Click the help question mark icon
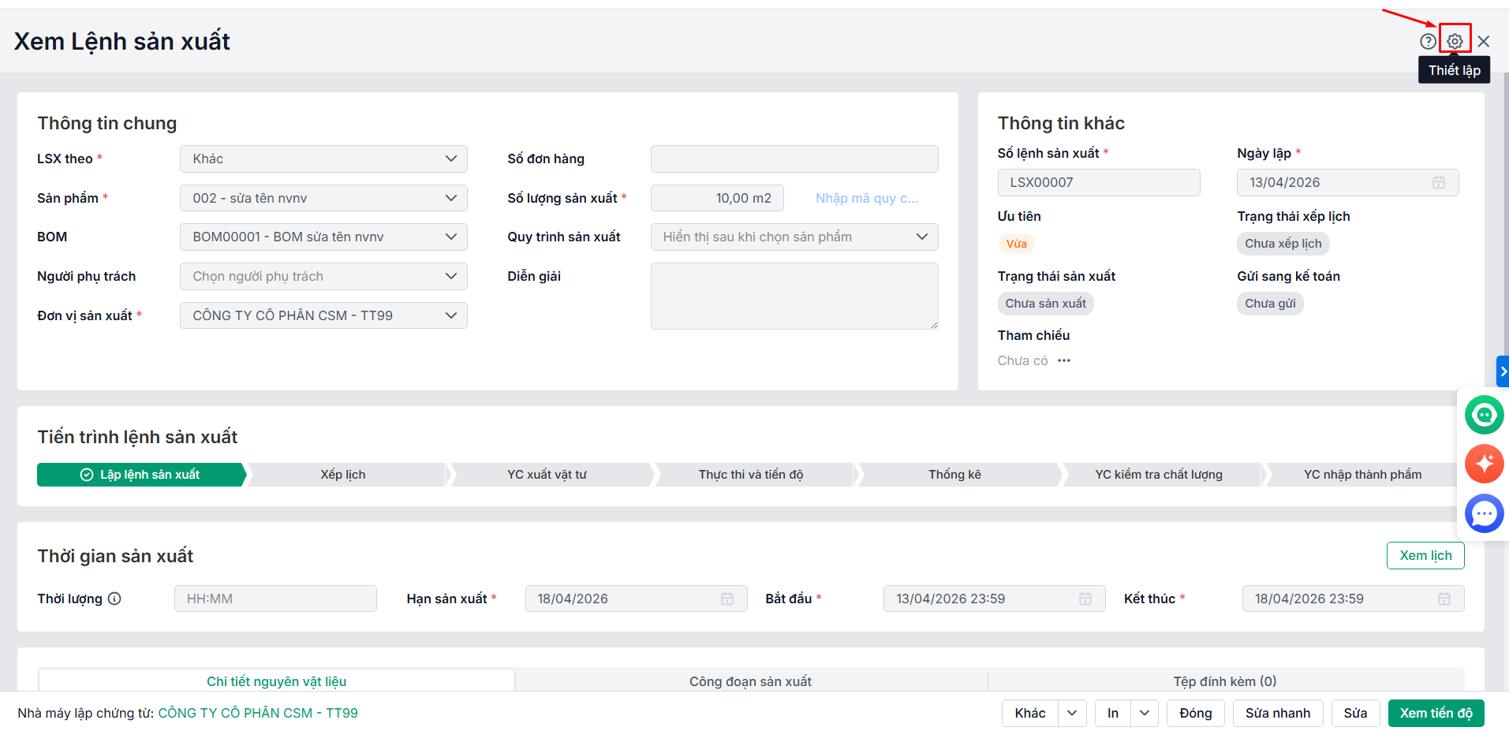 [1428, 41]
